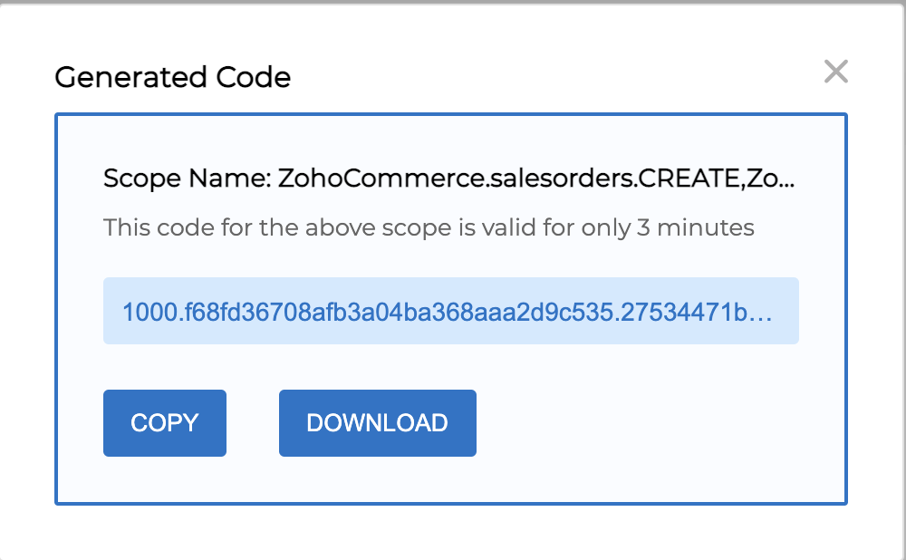The image size is (906, 560).
Task: Click the 3 minutes validity notice
Action: coord(429,227)
